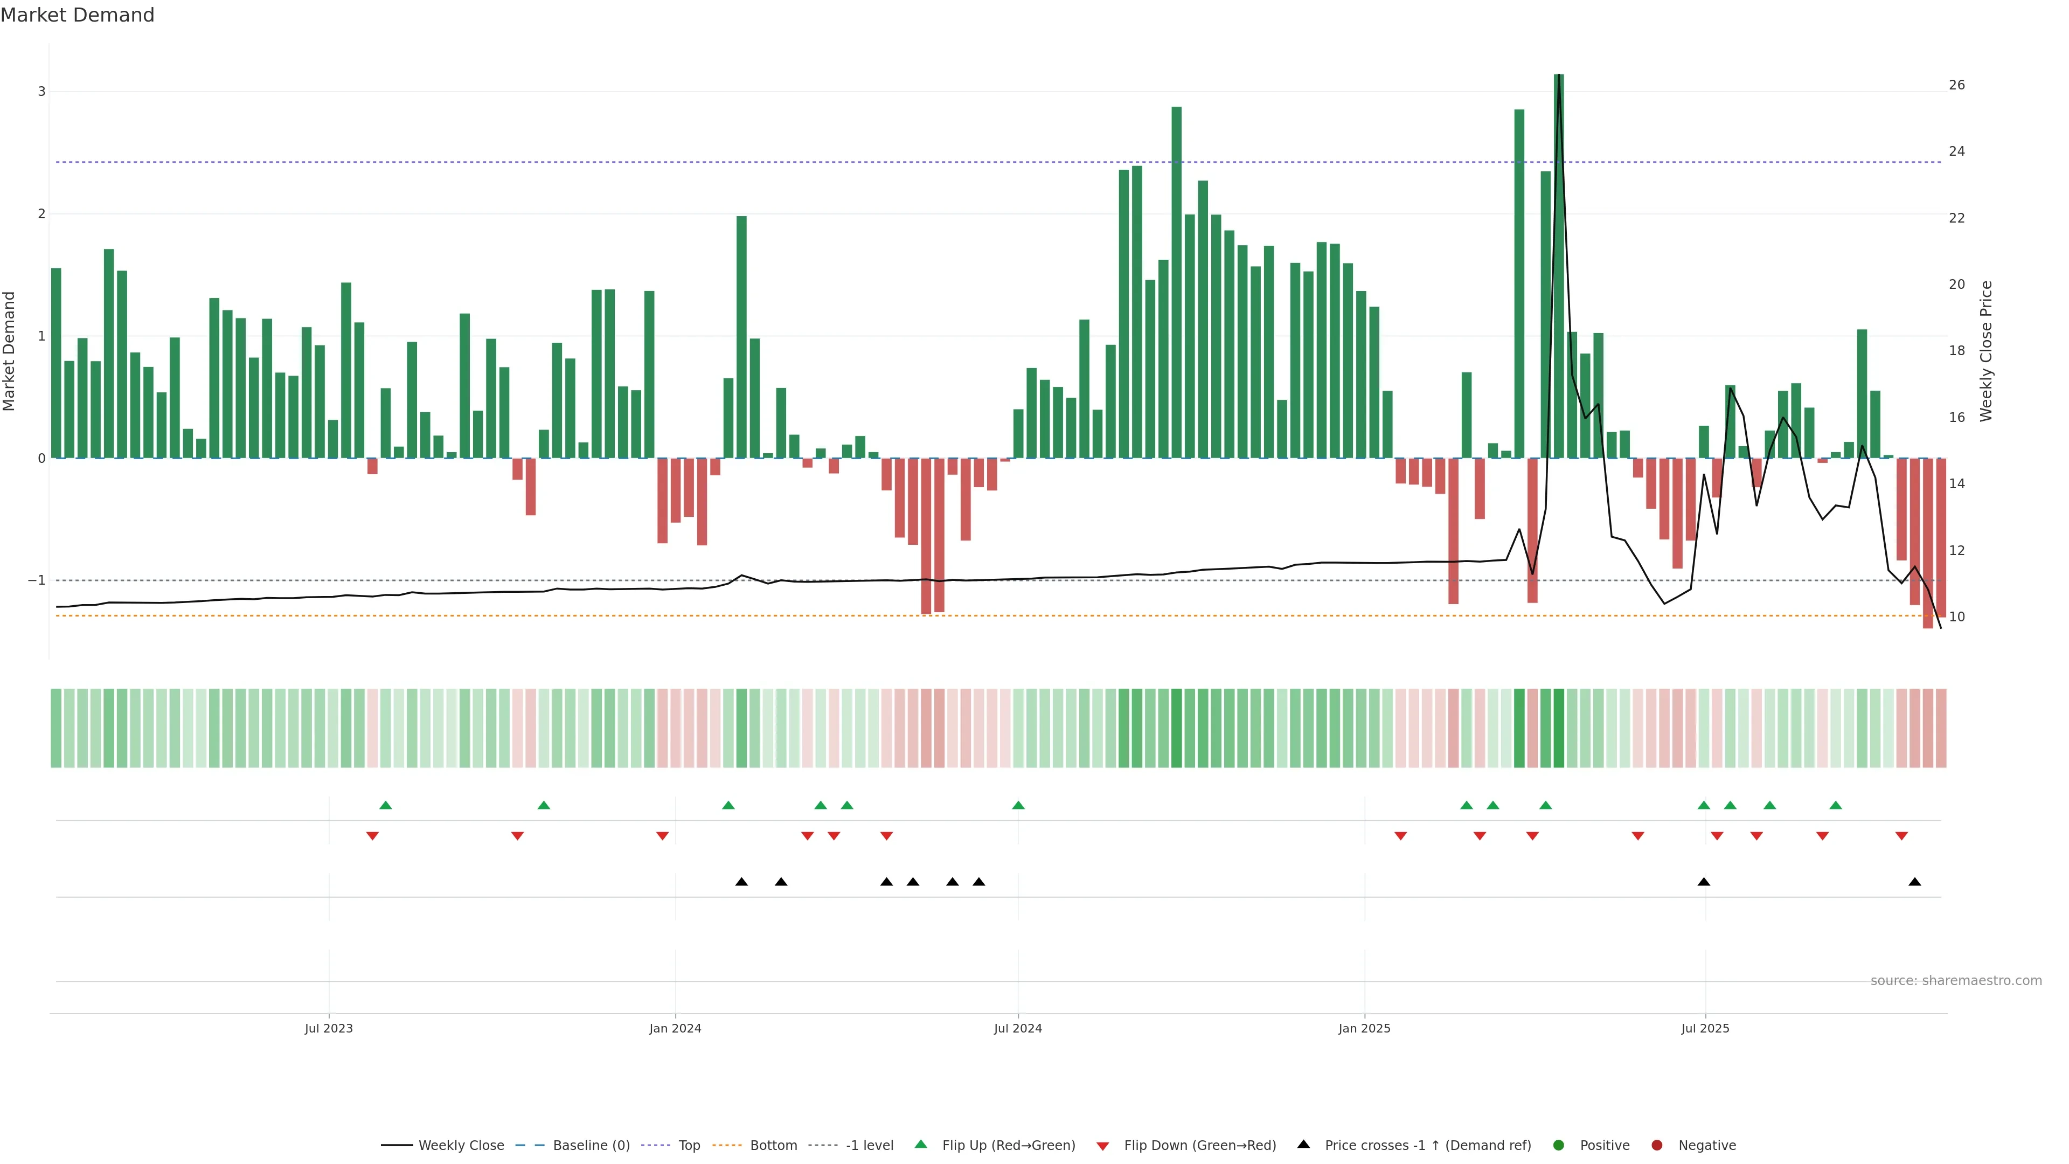Click the Jan 2024 x-axis label
The width and height of the screenshot is (2069, 1164).
click(676, 1029)
